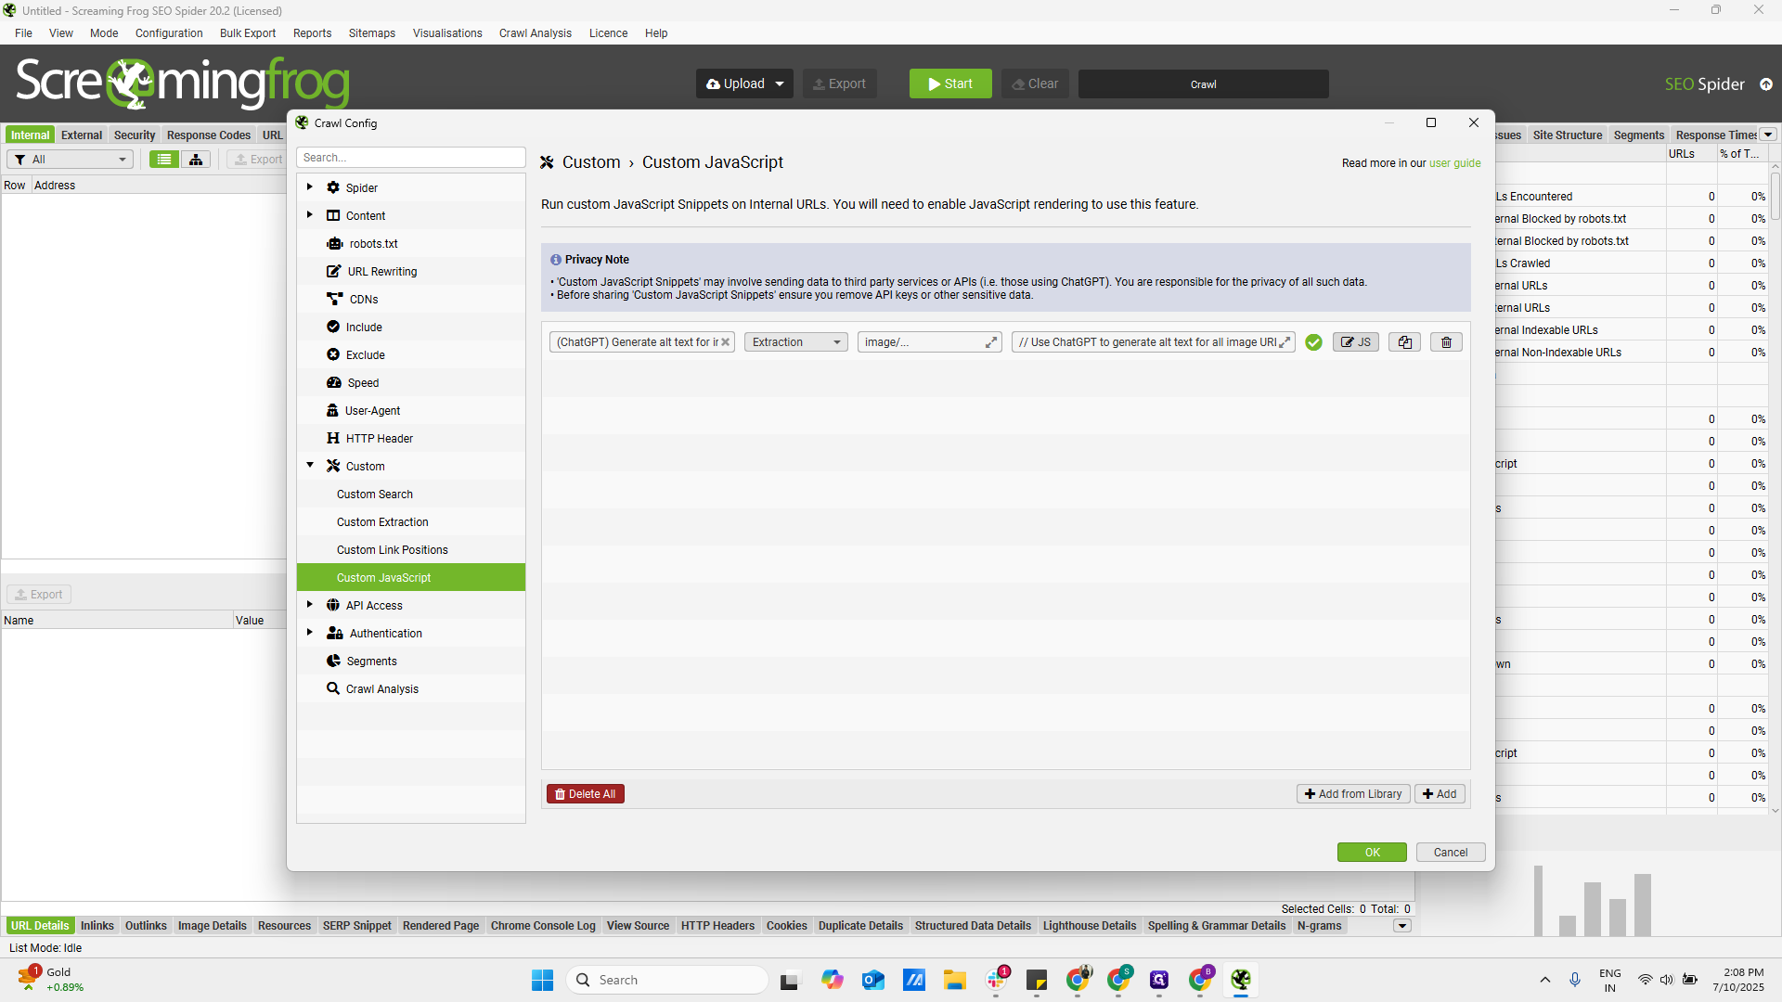The width and height of the screenshot is (1782, 1002).
Task: Open robots.txt settings in the config tree
Action: 374,243
